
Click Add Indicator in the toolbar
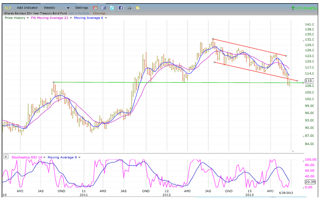pos(28,8)
